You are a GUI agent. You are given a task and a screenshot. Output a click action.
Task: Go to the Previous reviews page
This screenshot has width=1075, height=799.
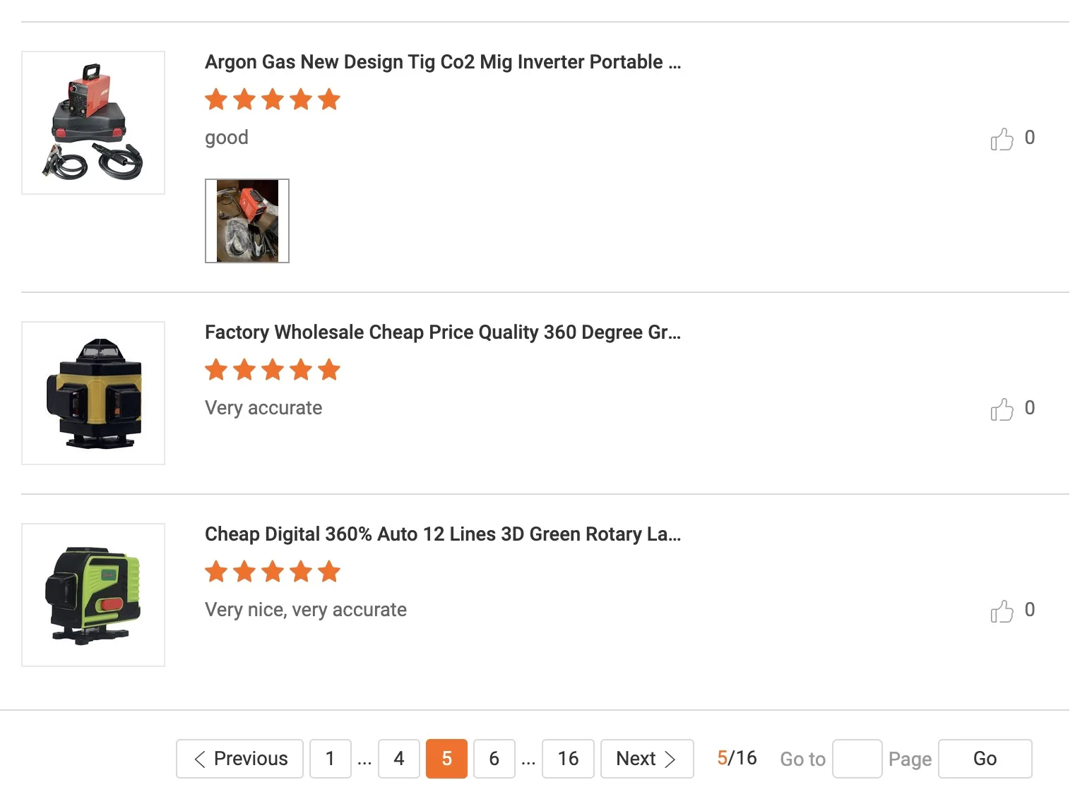tap(239, 759)
